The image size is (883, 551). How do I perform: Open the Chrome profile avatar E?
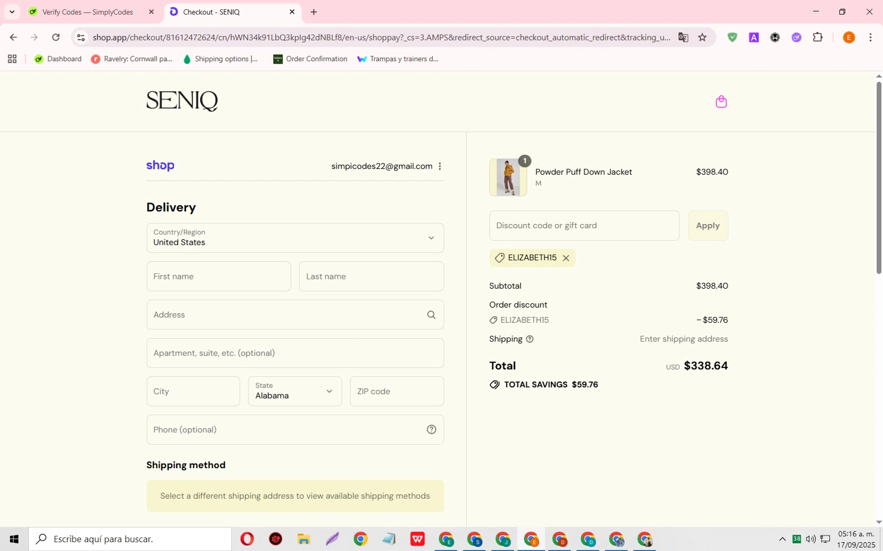pyautogui.click(x=849, y=37)
